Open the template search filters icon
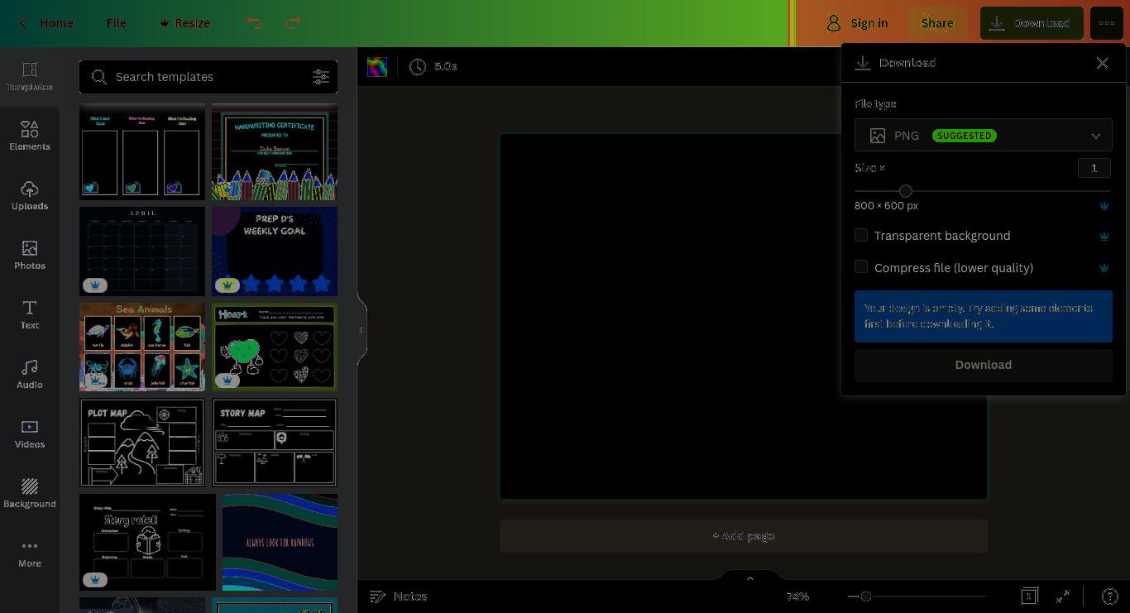 (321, 77)
